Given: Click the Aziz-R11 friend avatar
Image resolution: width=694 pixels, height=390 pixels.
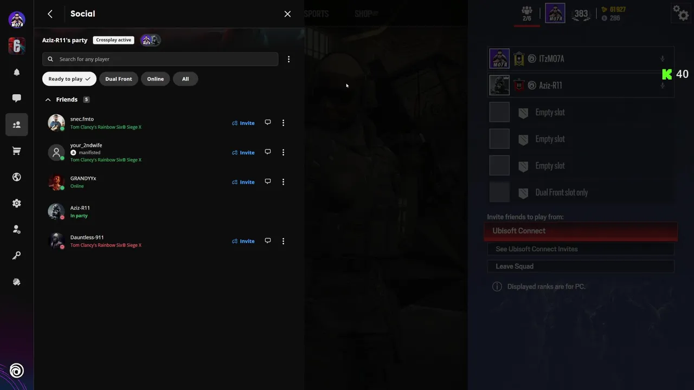Looking at the screenshot, I should point(56,212).
